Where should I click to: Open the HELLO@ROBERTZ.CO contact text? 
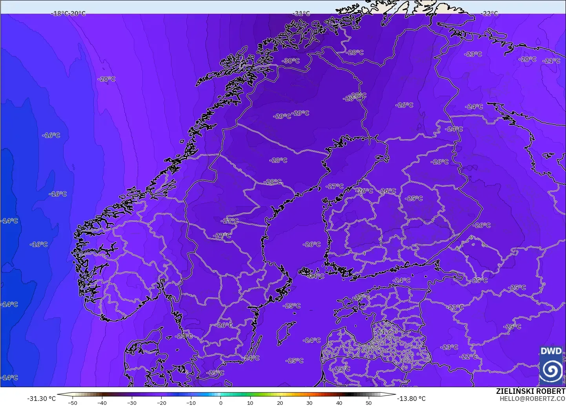point(532,399)
